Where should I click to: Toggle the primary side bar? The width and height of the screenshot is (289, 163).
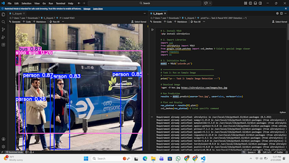click(250, 3)
